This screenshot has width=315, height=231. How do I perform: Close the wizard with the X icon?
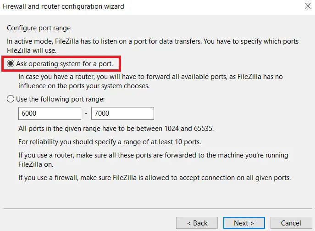pos(308,6)
